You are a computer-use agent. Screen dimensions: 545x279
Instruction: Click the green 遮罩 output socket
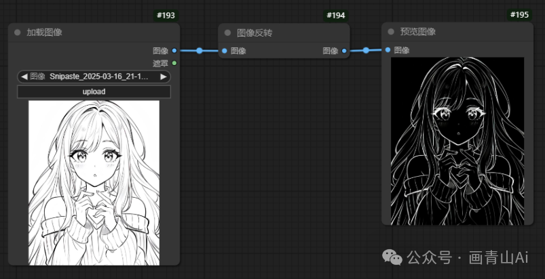(x=174, y=63)
